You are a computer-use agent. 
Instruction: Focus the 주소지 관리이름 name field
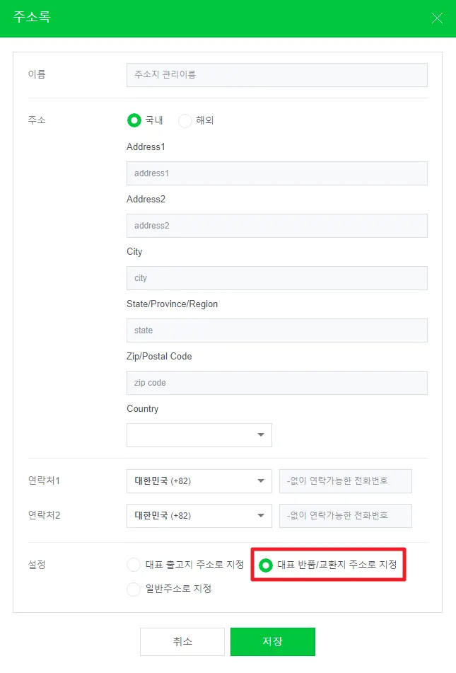pyautogui.click(x=276, y=74)
